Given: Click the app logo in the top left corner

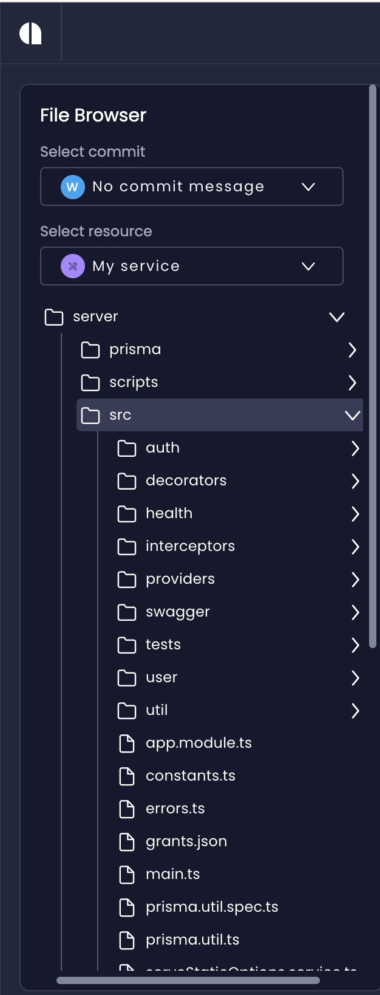Looking at the screenshot, I should click(32, 33).
